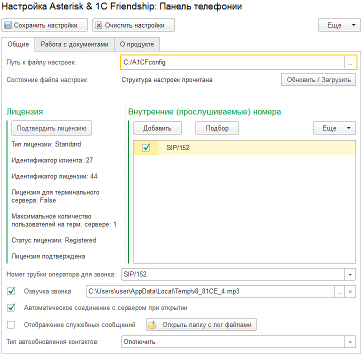Click the Обновить / Загрузить button
Screen dimensions: 363x356
pyautogui.click(x=318, y=79)
